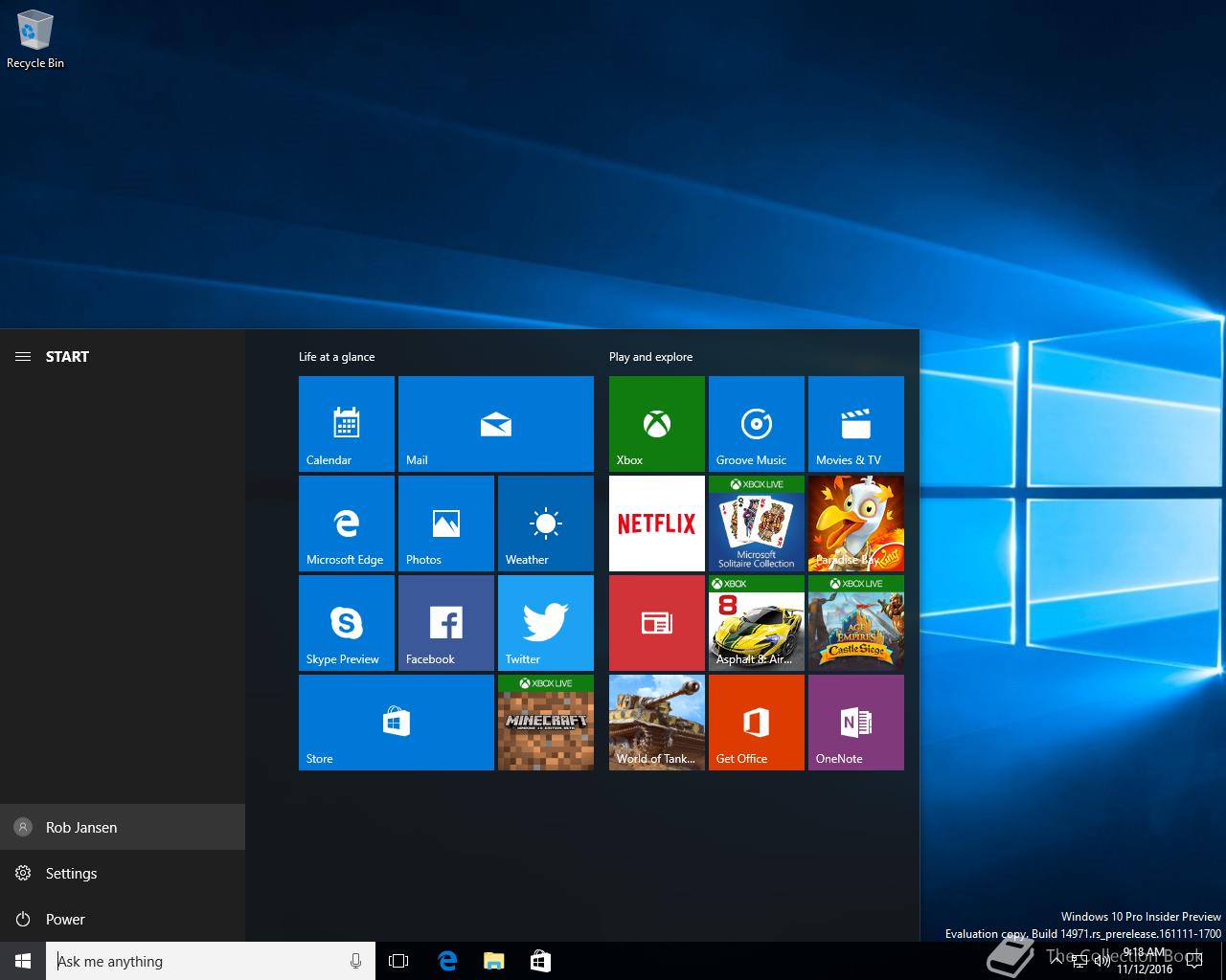1226x980 pixels.
Task: Open the Get Office tile
Action: coord(757,723)
